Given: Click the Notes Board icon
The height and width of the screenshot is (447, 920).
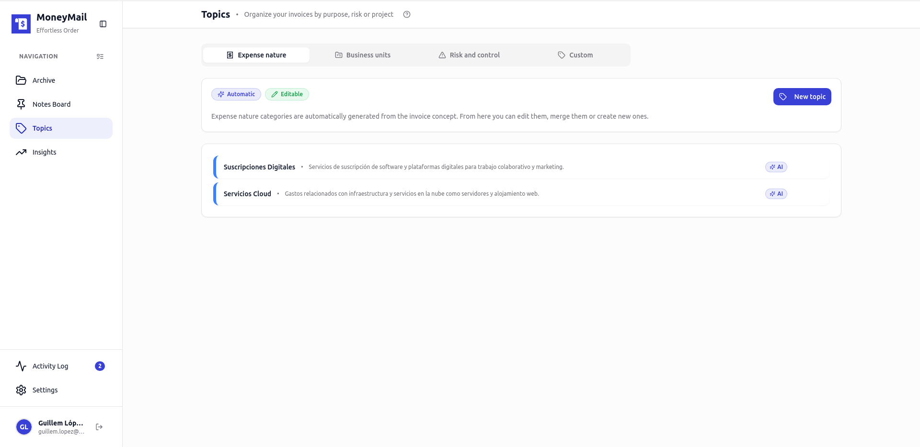Looking at the screenshot, I should [x=21, y=104].
